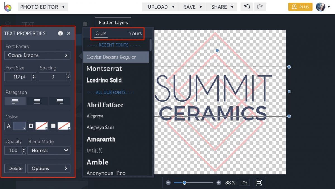Click the zoom in plus icon

[219, 183]
